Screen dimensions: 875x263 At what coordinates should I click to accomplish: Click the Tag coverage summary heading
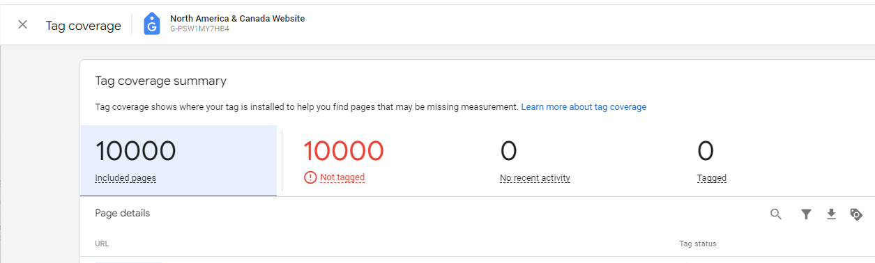tap(161, 81)
